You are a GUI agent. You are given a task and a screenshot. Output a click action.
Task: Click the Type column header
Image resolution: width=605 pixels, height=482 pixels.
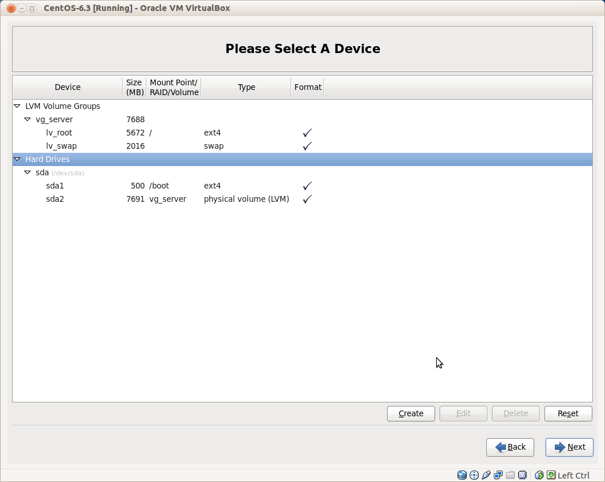click(246, 87)
